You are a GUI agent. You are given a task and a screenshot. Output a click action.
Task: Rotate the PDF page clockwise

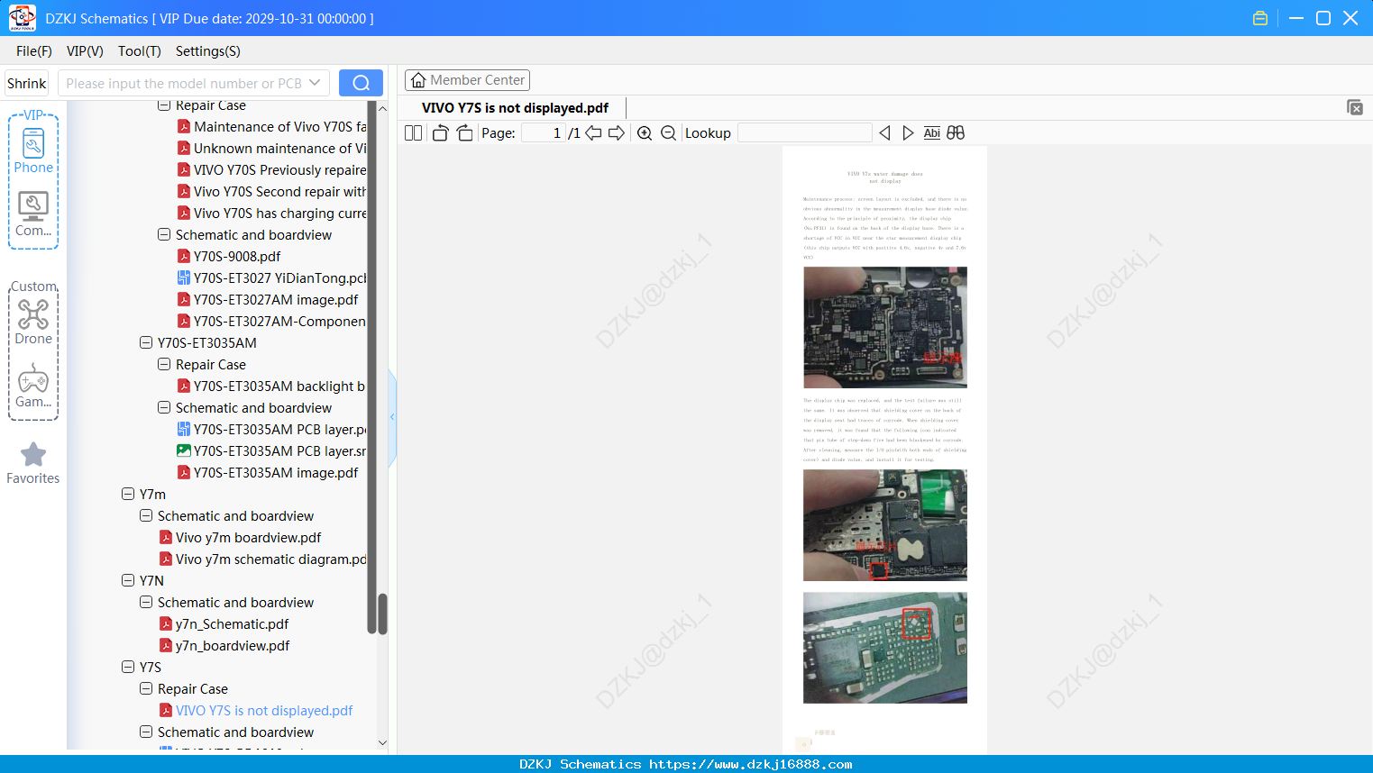click(x=464, y=133)
